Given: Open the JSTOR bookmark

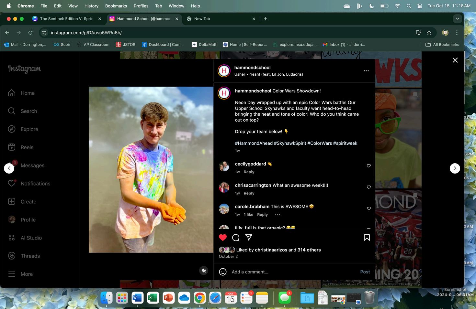Looking at the screenshot, I should tap(126, 45).
